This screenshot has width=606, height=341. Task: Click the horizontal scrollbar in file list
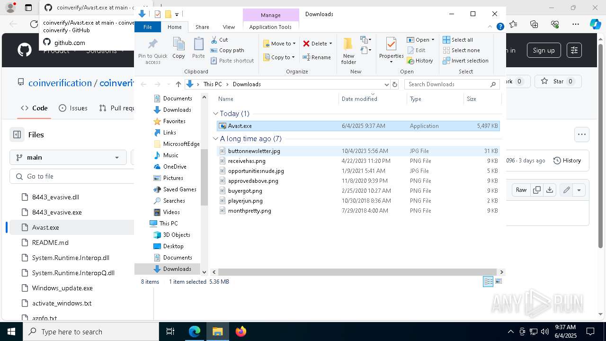click(x=357, y=272)
